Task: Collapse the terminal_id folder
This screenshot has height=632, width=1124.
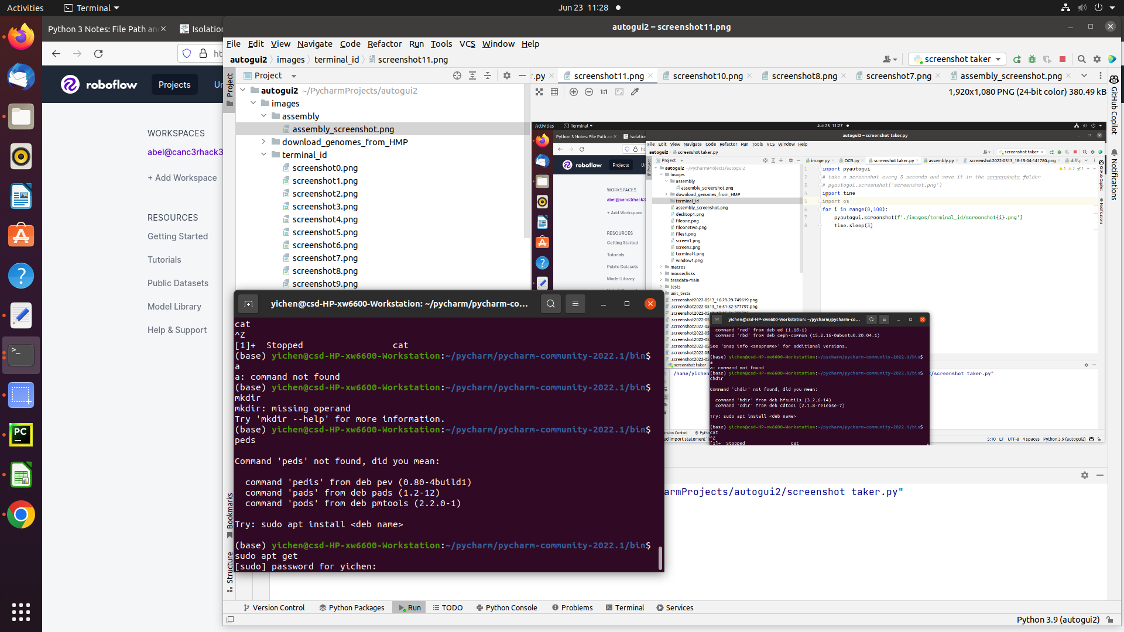Action: tap(263, 154)
